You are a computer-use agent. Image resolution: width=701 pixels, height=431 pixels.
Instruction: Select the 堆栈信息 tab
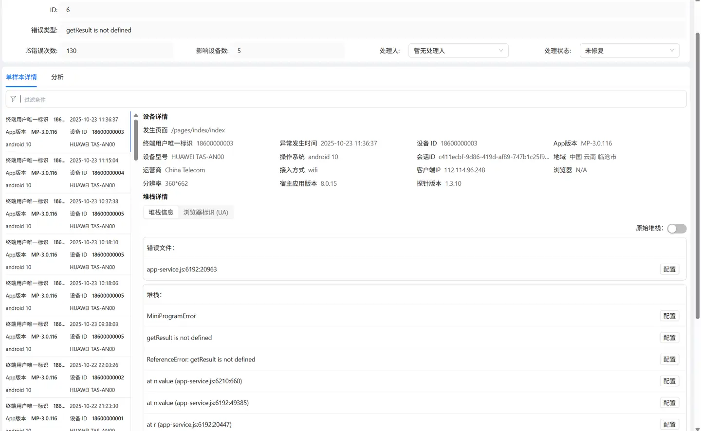point(161,213)
